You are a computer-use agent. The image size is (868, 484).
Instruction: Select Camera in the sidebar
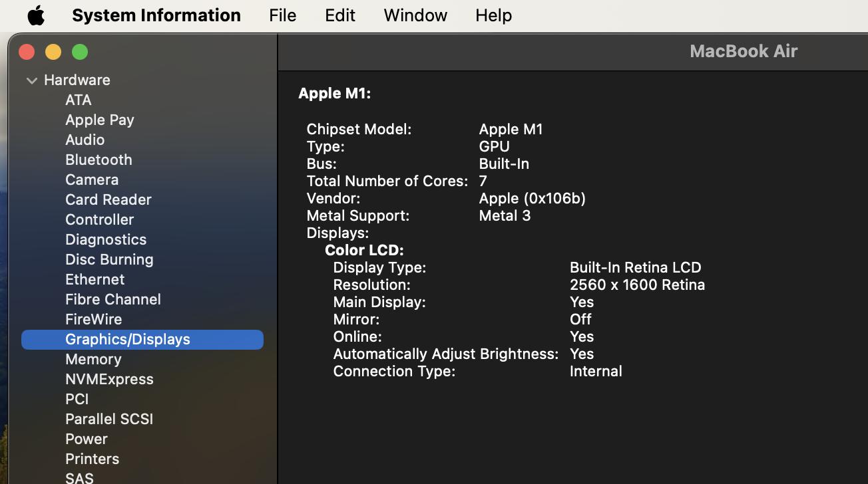coord(92,180)
